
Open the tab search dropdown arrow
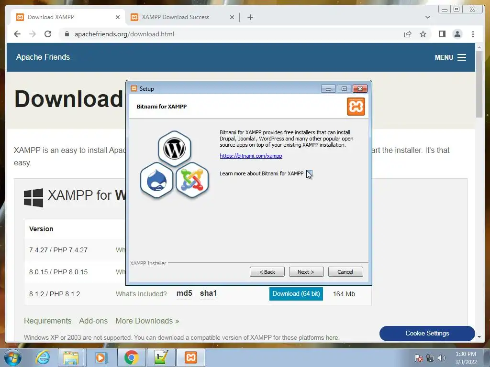428,17
